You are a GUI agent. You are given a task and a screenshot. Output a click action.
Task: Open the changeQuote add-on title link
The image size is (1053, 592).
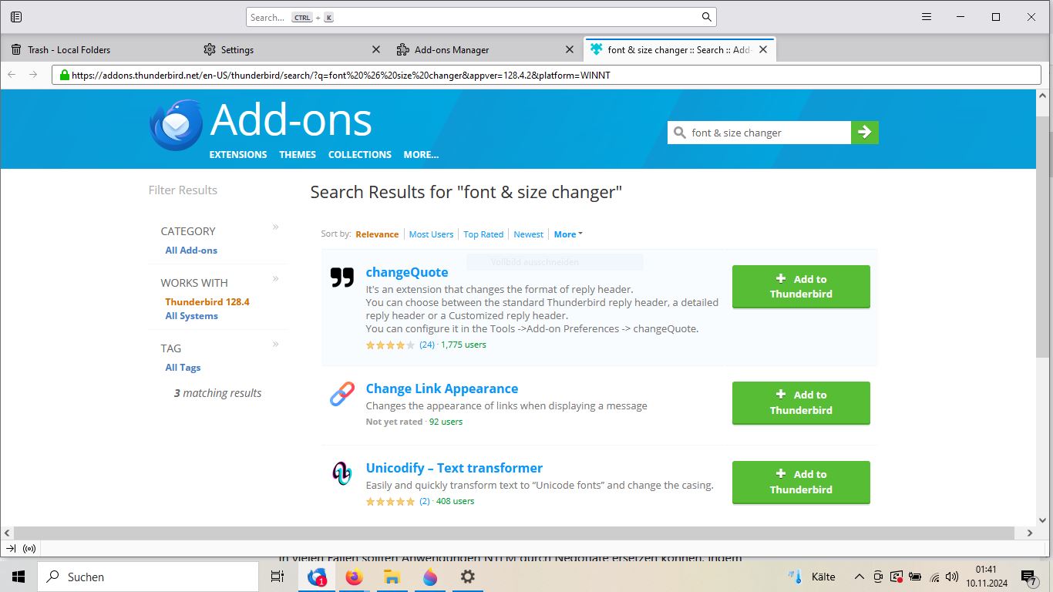click(407, 272)
